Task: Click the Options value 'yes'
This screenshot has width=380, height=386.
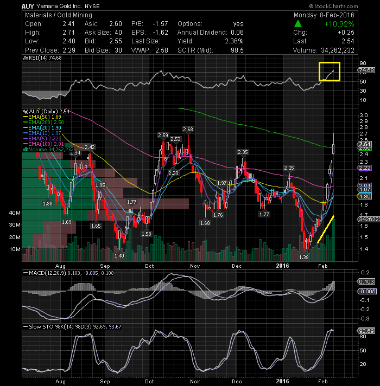Action: point(238,24)
